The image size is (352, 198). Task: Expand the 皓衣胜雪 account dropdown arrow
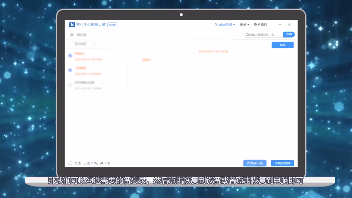point(234,24)
